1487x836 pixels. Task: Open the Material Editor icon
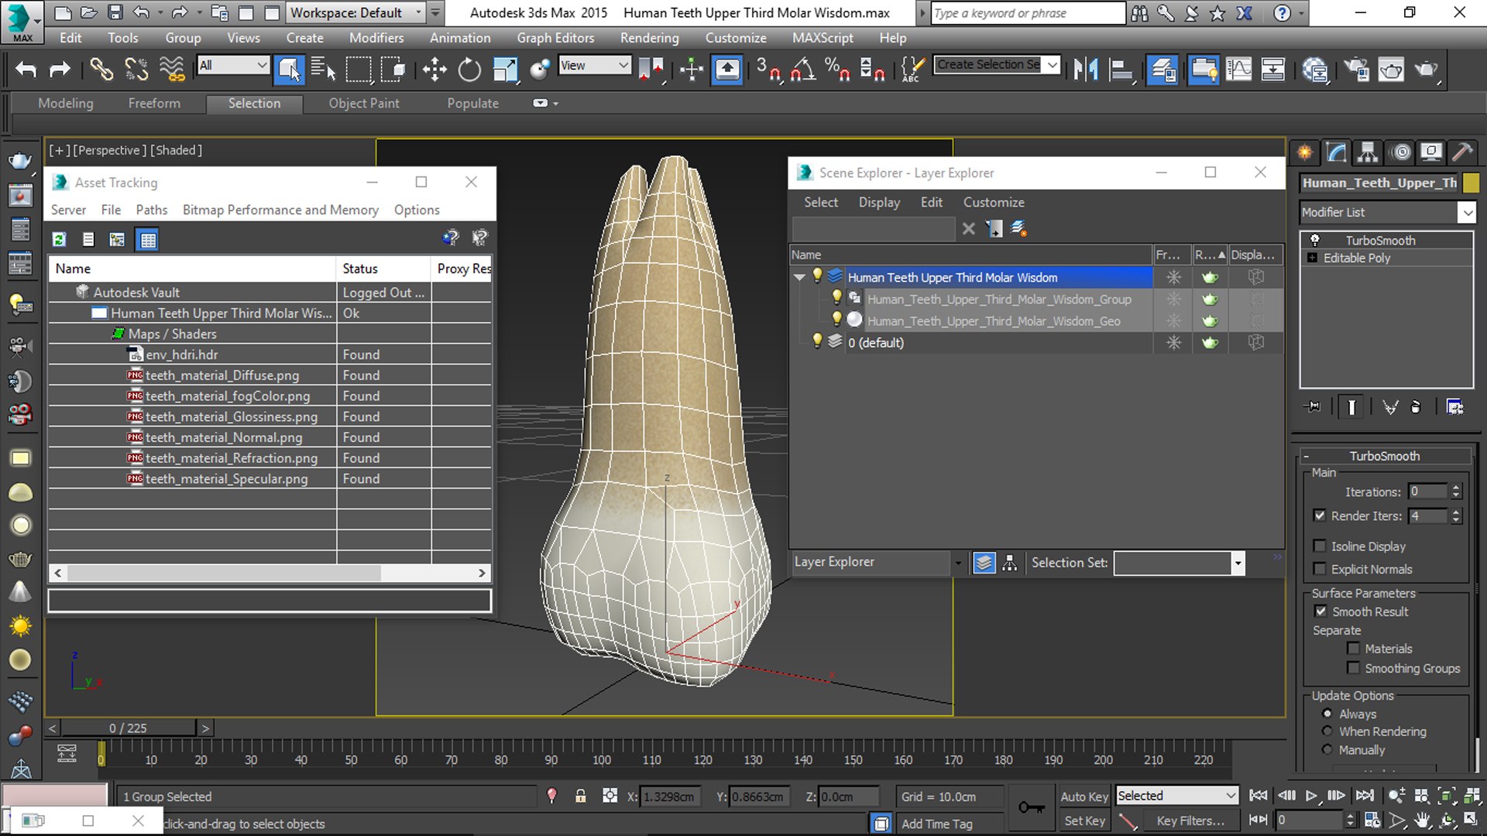[1315, 70]
